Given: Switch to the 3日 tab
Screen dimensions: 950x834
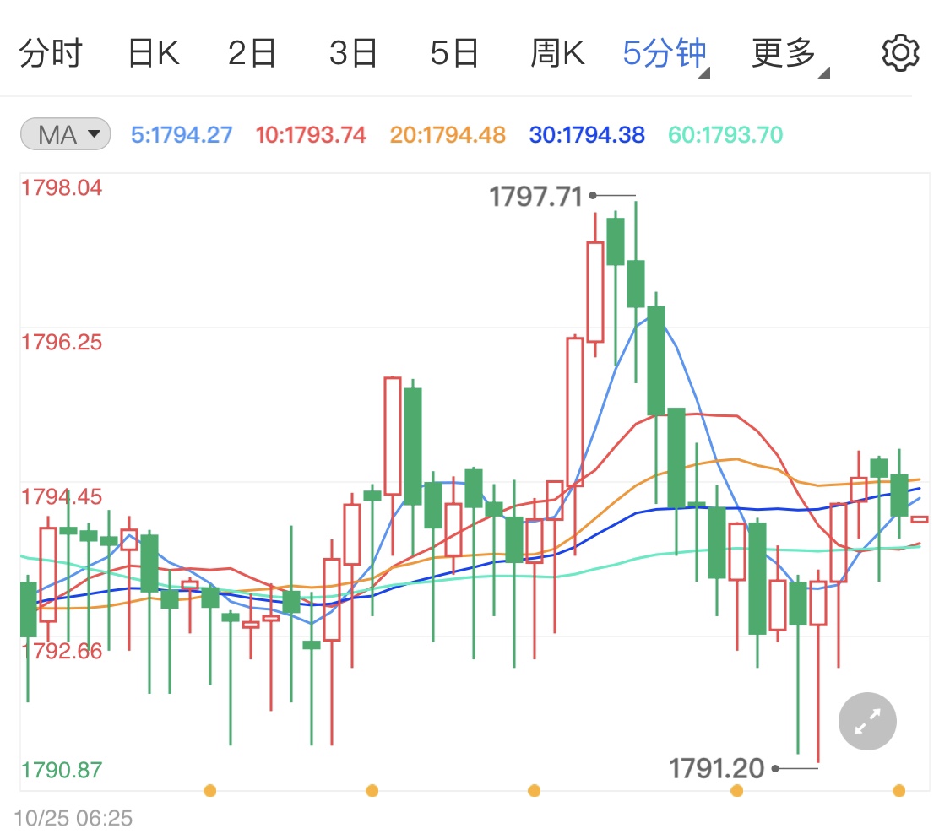Looking at the screenshot, I should [353, 52].
